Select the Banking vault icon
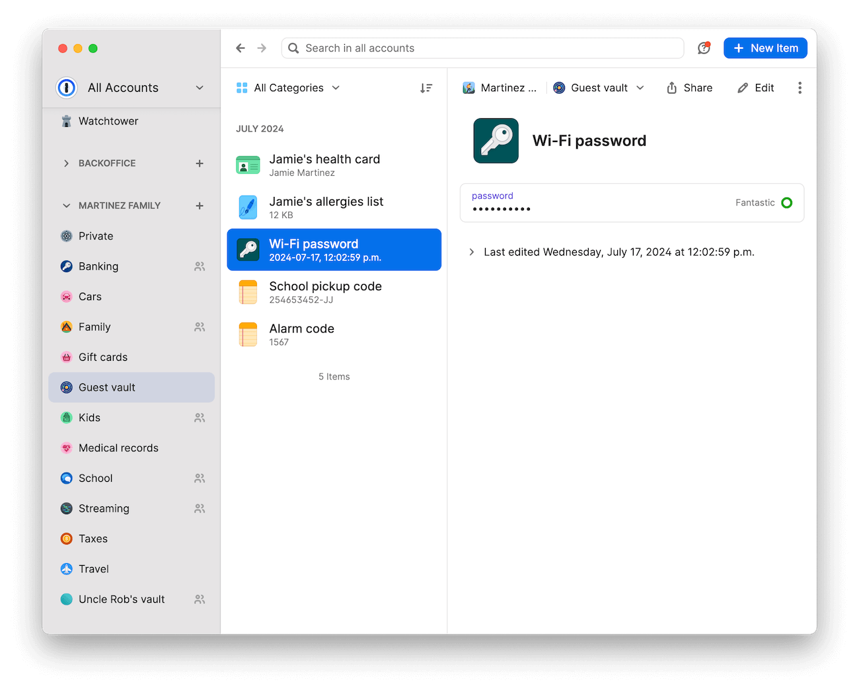 (67, 266)
